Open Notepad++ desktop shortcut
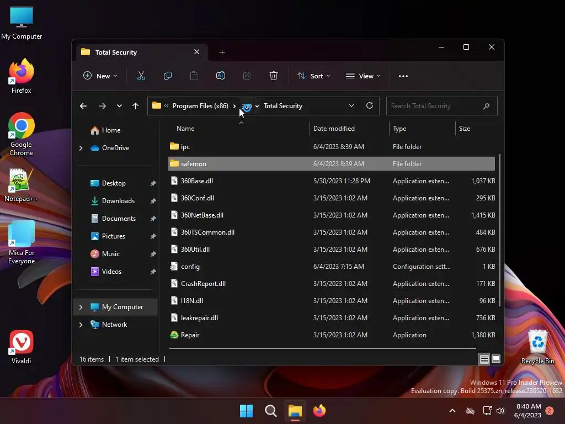 [x=22, y=185]
